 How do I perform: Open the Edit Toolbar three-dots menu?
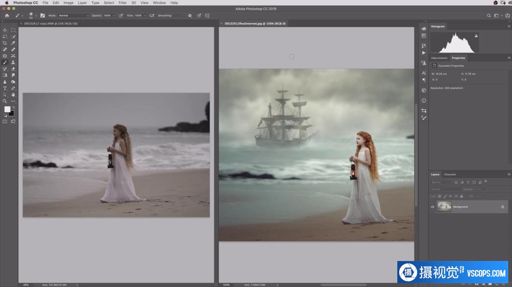click(13, 101)
